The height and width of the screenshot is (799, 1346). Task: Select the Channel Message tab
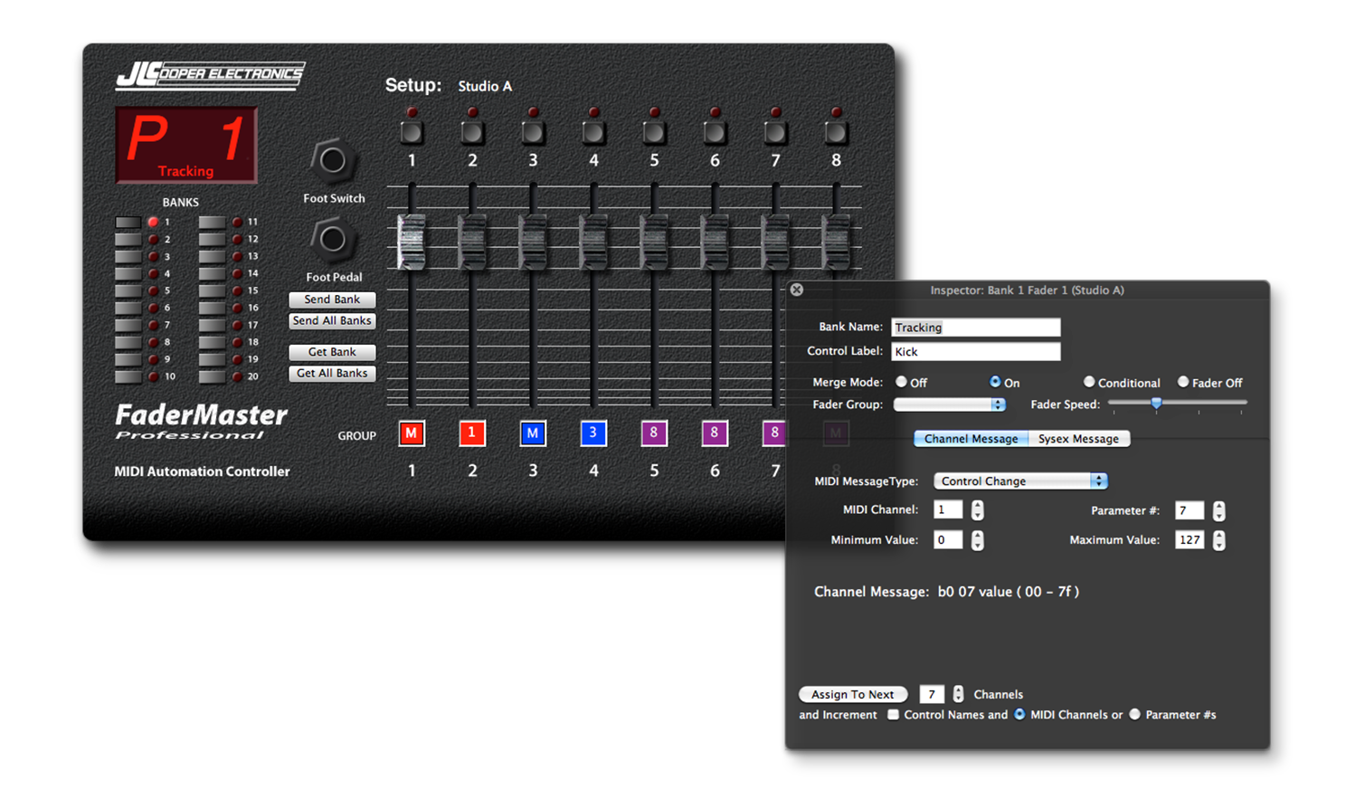tap(971, 439)
